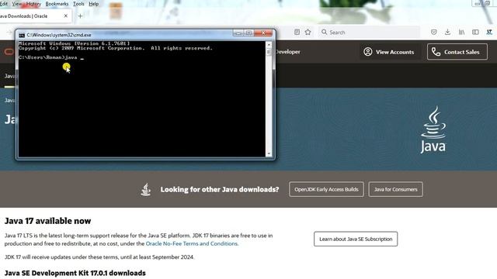Open the Tools menu in Firefox
Screen dimensions: 497x279
pyautogui.click(x=78, y=4)
